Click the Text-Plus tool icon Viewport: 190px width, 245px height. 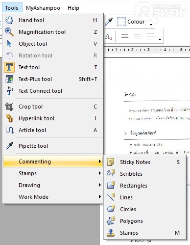[9, 79]
